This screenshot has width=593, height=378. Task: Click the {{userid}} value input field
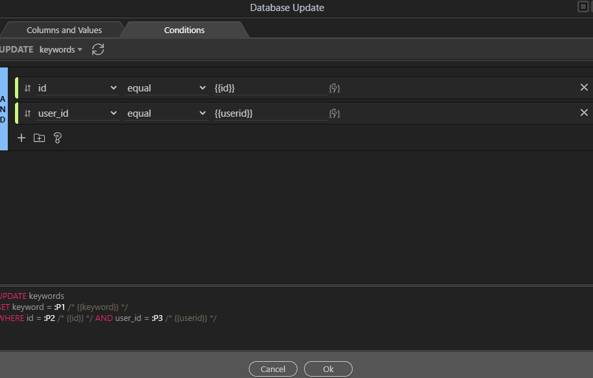tap(270, 113)
